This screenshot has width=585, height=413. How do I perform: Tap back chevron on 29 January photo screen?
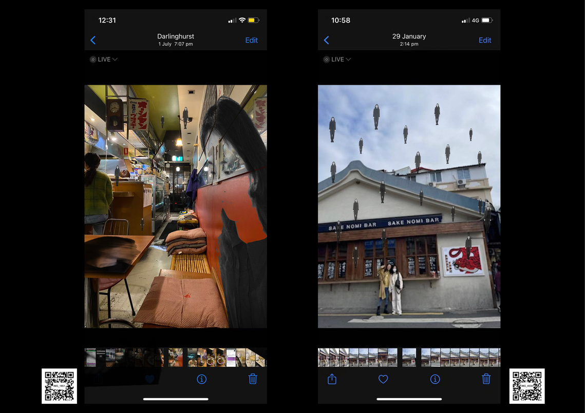pos(327,40)
